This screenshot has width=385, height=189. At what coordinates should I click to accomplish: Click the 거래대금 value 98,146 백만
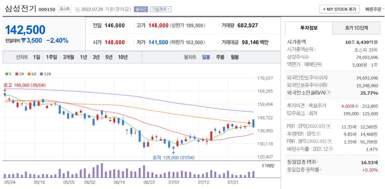point(255,42)
